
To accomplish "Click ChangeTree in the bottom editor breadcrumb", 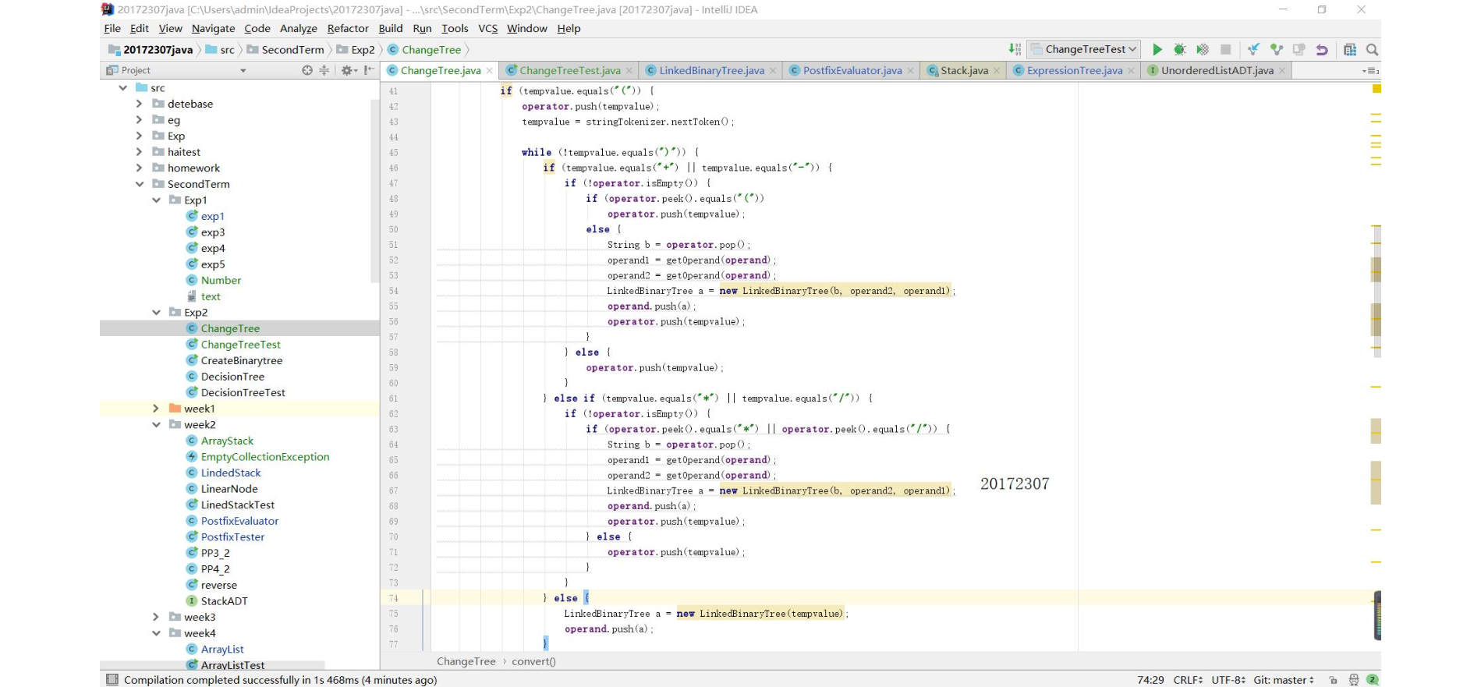I will click(466, 661).
